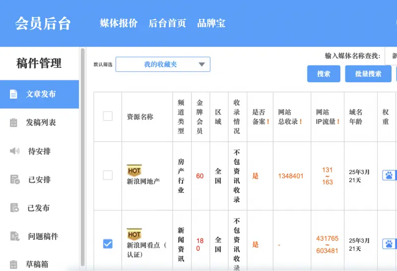Screen dimensions: 397x271
Task: Check the box for 新浪网地产 row
Action: (x=108, y=175)
